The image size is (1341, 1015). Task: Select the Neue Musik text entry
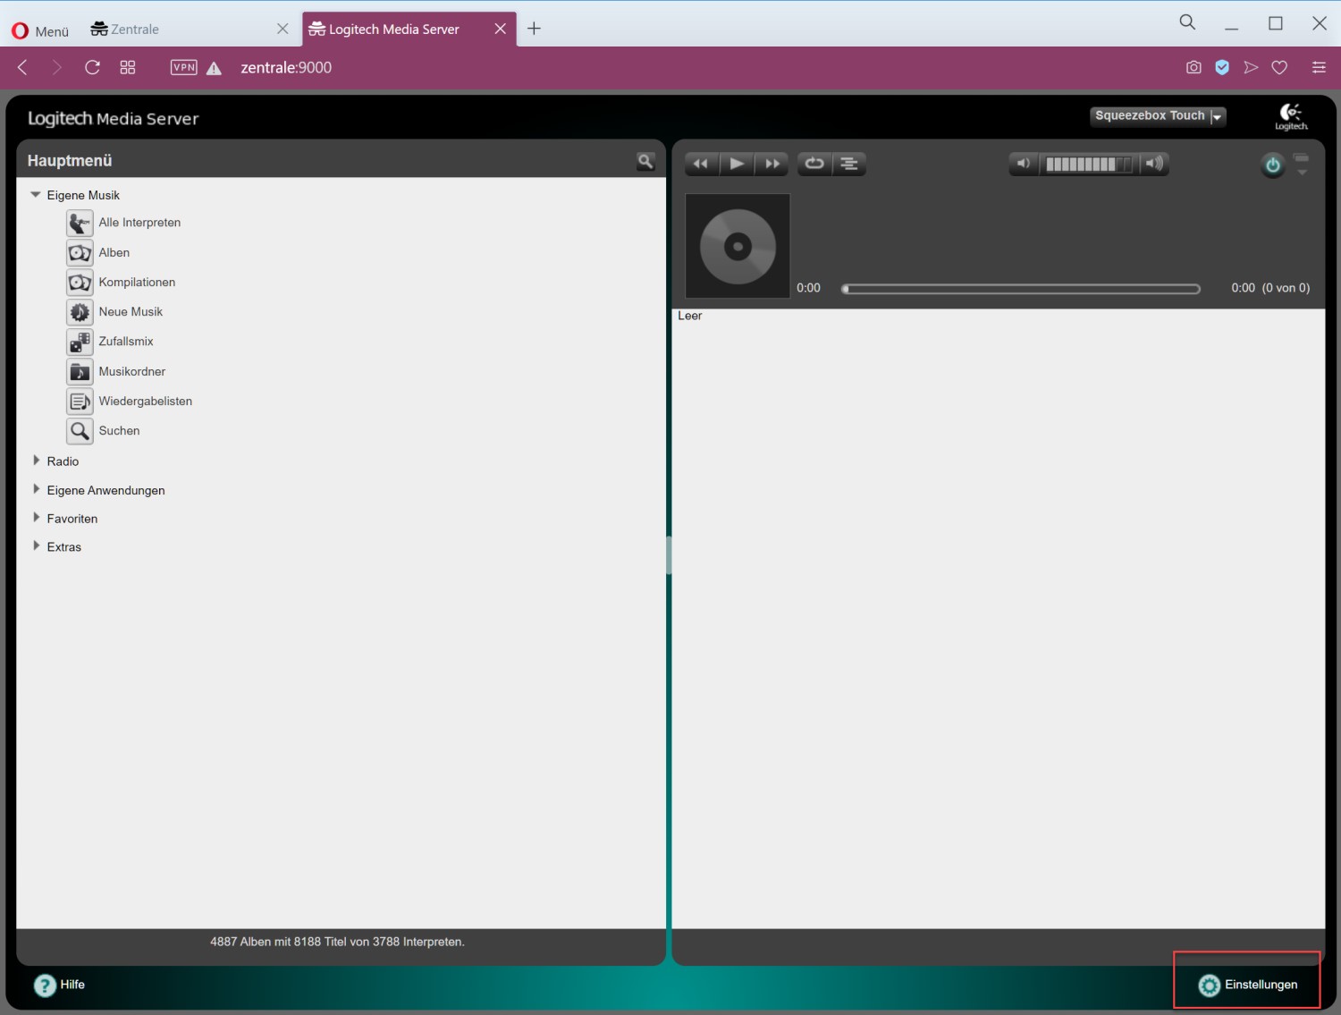131,312
